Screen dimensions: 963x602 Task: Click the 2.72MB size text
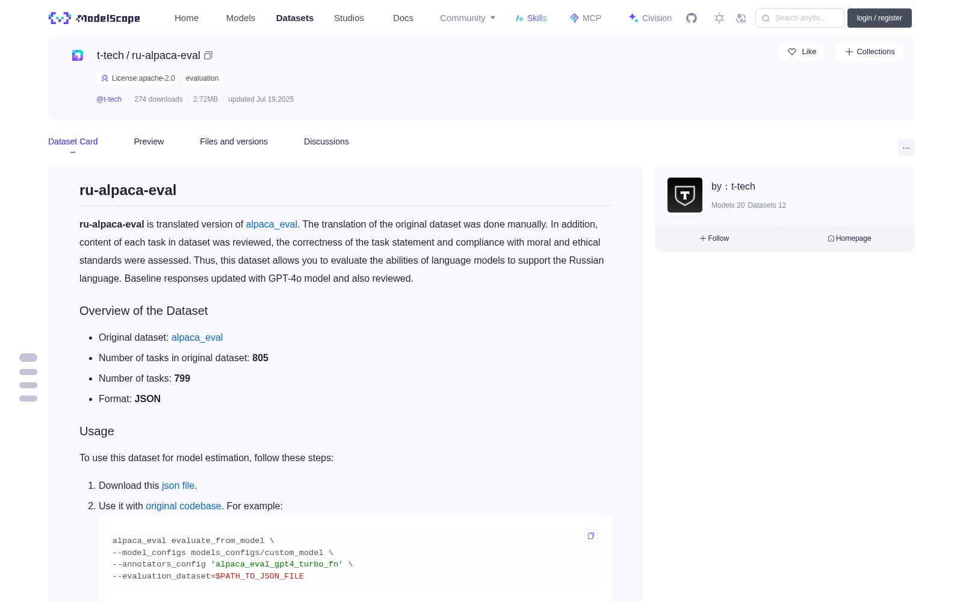[x=205, y=99]
